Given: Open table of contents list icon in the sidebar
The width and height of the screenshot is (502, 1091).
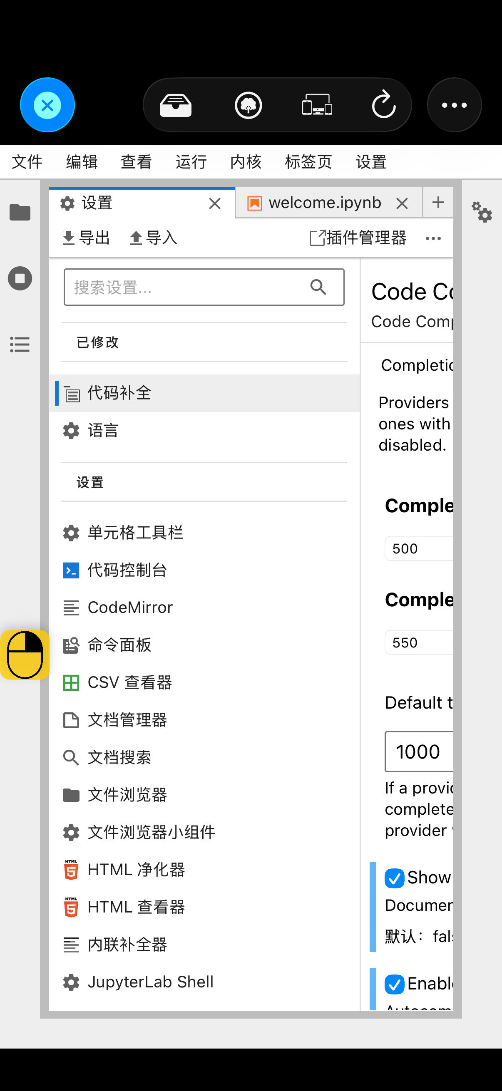Looking at the screenshot, I should coord(20,345).
